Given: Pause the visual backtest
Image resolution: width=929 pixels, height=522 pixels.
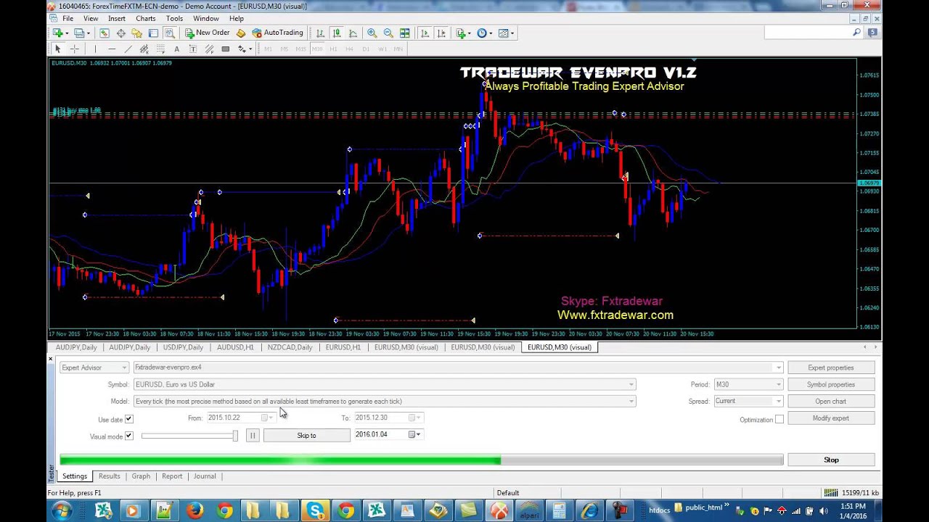Looking at the screenshot, I should [252, 435].
